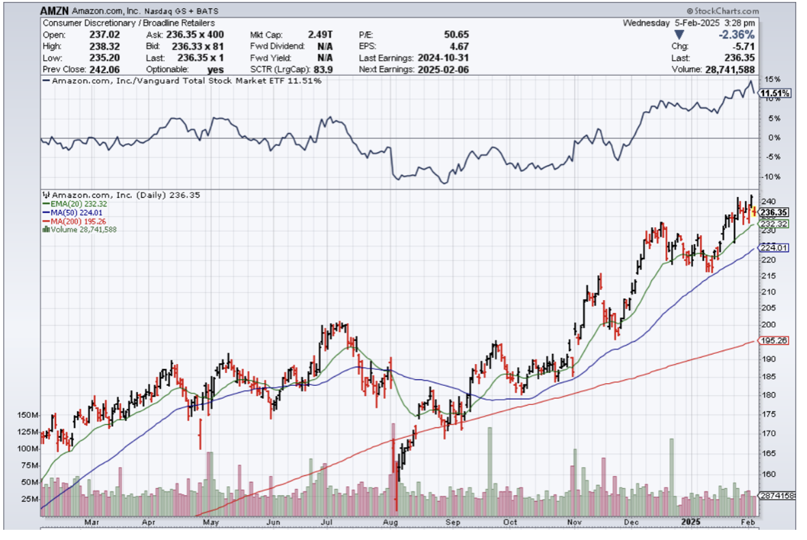Click the 11.51% relative strength axis tag
Screen dimensions: 807x540
coord(775,93)
